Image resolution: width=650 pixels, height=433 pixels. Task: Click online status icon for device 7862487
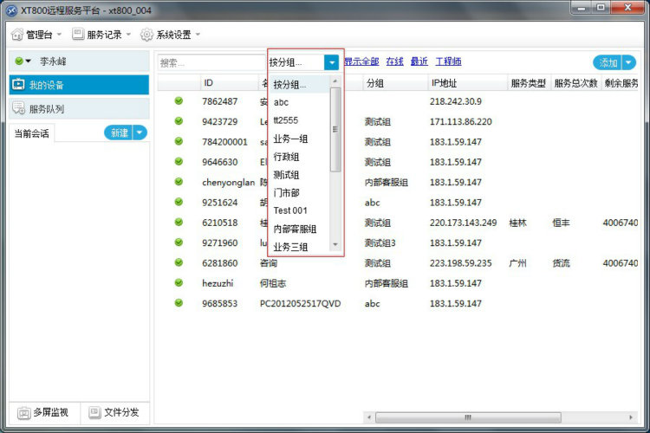tap(179, 101)
